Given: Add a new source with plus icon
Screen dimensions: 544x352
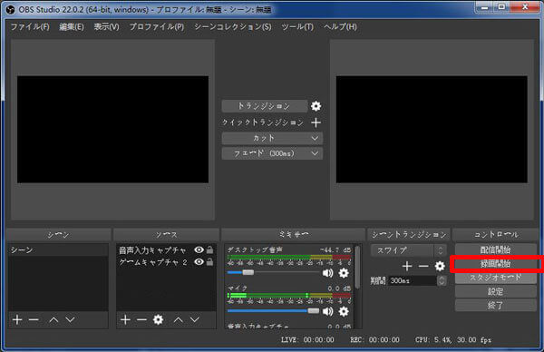Looking at the screenshot, I should pos(125,319).
